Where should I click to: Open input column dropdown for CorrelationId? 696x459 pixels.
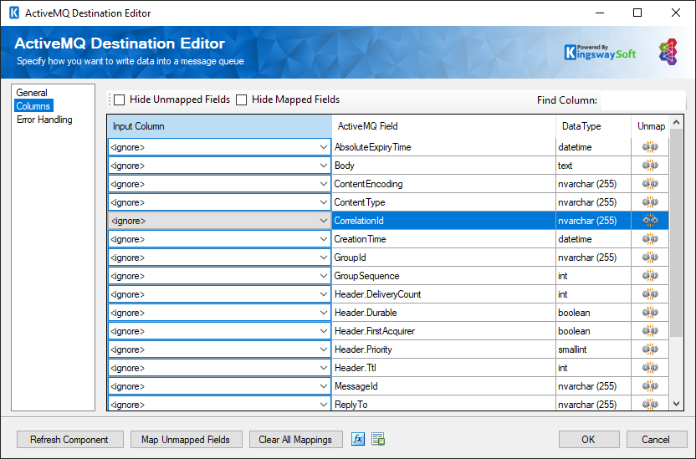tap(324, 221)
